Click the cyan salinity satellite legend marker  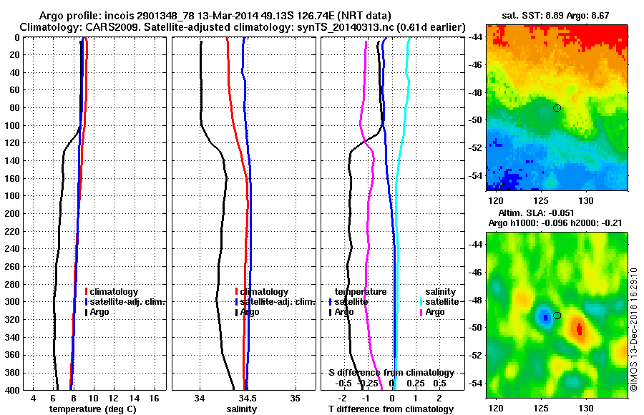(x=421, y=302)
